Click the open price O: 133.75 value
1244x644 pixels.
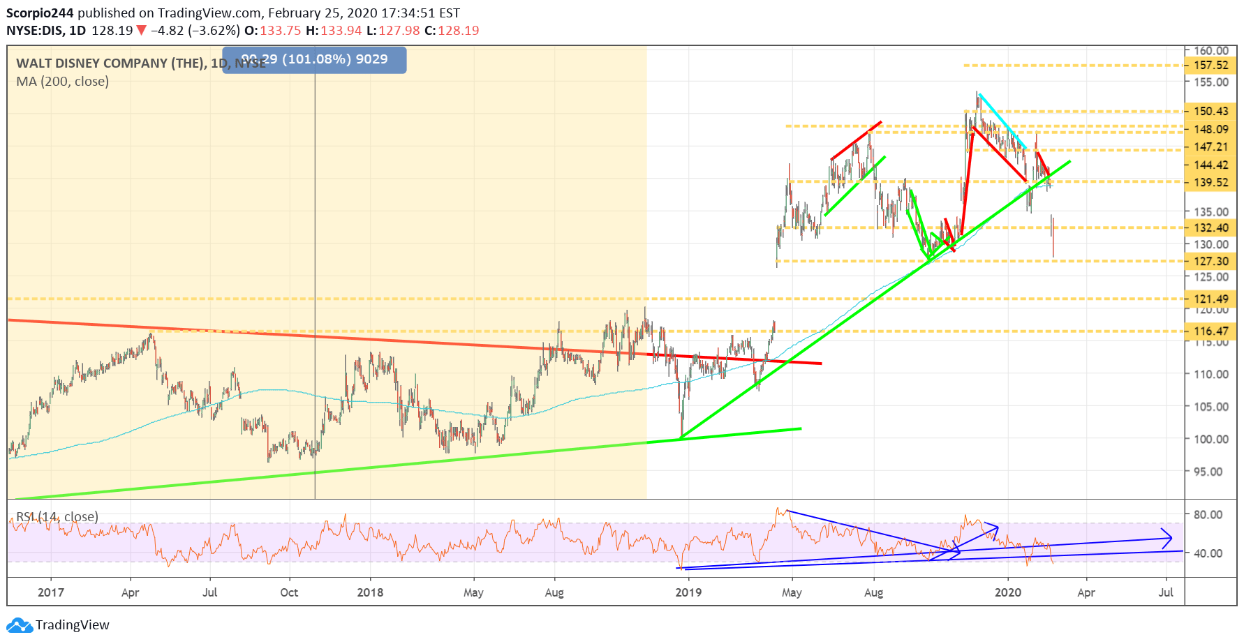pos(272,30)
